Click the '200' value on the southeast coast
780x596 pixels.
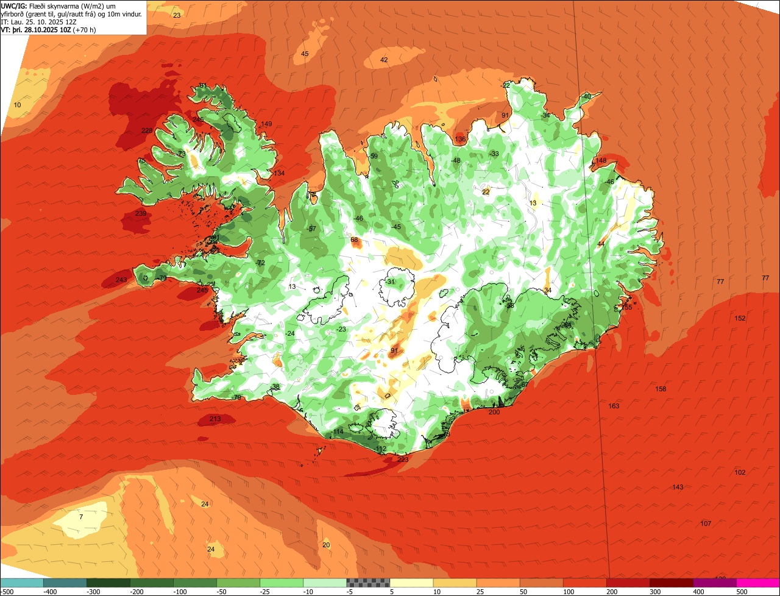pos(494,412)
